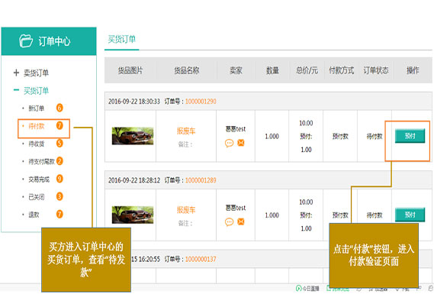Screen dimensions: 434x304
Task: Send mail to seller in order 1000001289
Action: (241, 222)
